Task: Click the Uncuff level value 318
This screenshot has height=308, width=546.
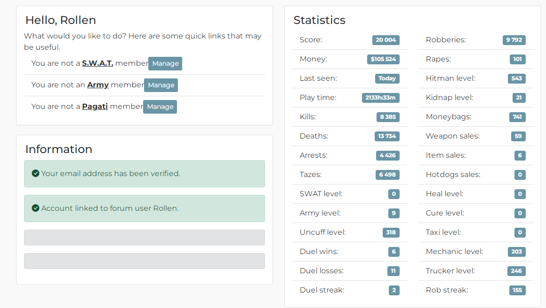Action: point(391,232)
